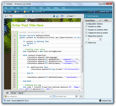116x106 pixels.
Task: Click the Set publish date field
Action: [x=64, y=96]
